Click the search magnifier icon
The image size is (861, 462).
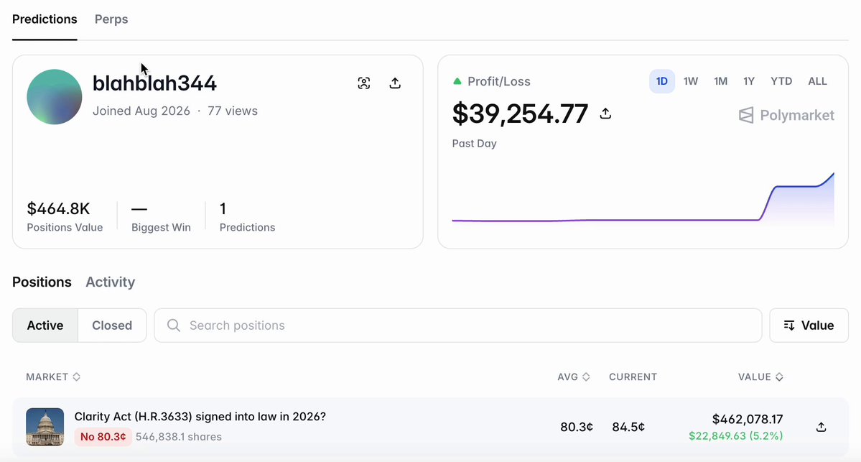(174, 325)
